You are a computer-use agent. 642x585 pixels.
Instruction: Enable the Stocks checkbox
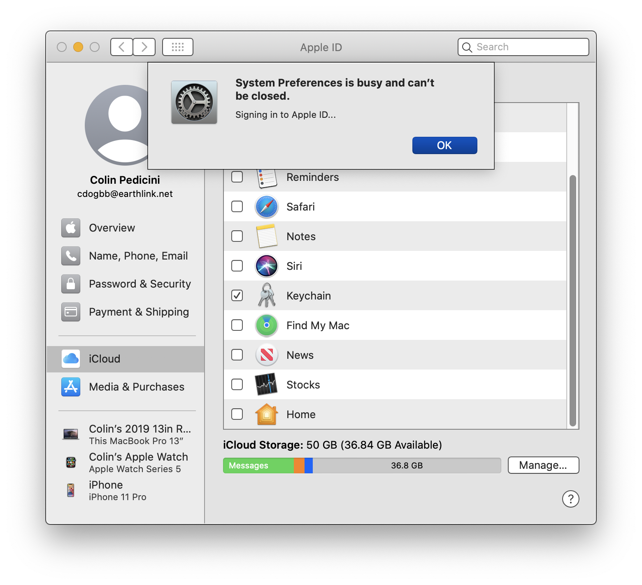coord(237,384)
